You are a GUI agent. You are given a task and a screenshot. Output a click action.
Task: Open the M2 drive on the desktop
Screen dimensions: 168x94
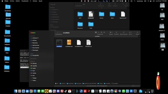[x=162, y=7]
